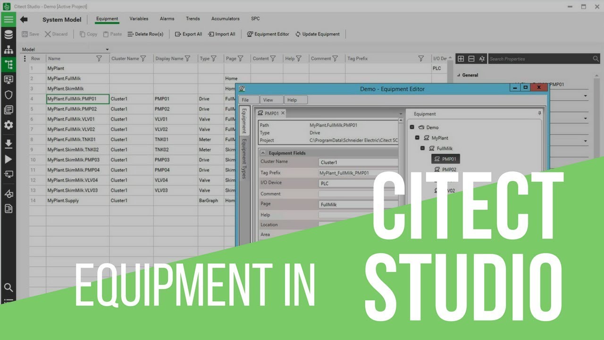Click the filter icon on the Page column

(240, 59)
